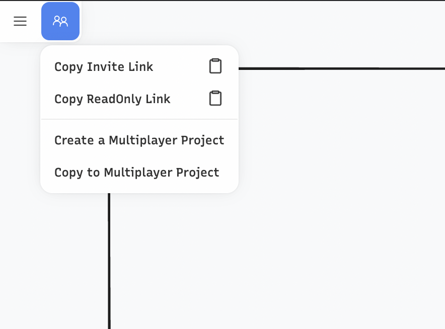
Task: Choose Copy to Multiplayer Project option
Action: 136,173
